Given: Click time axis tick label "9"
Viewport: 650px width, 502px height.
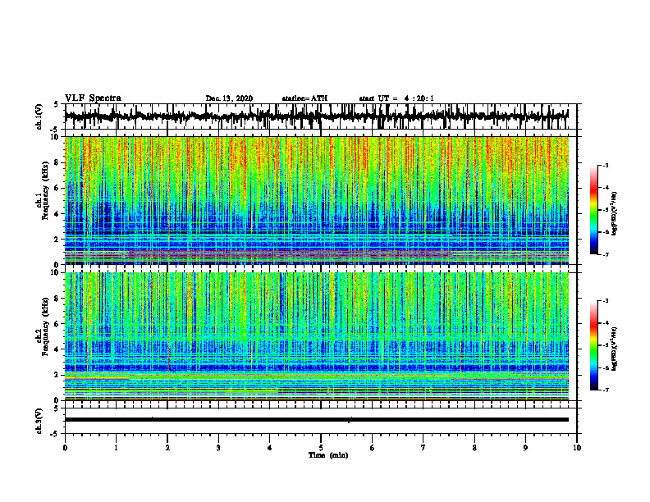Looking at the screenshot, I should [x=525, y=448].
